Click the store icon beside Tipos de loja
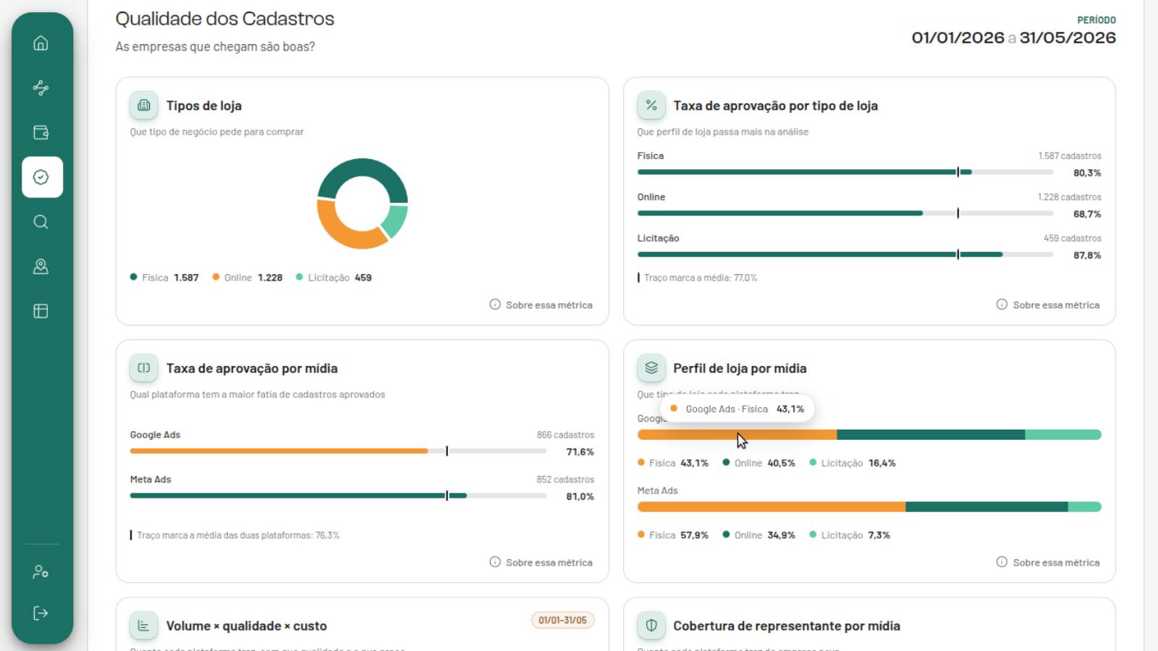Image resolution: width=1158 pixels, height=651 pixels. click(144, 106)
